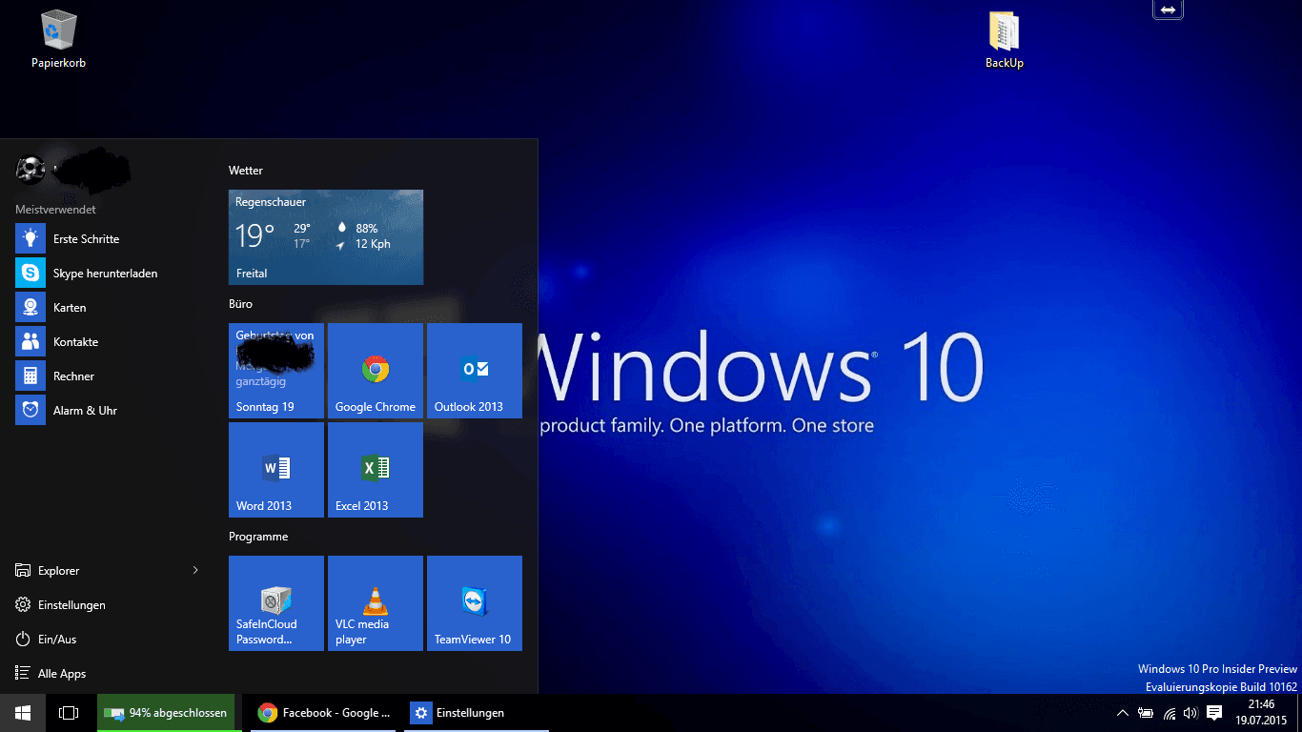Open the Action Center notifications icon
The height and width of the screenshot is (732, 1302).
[x=1214, y=713]
